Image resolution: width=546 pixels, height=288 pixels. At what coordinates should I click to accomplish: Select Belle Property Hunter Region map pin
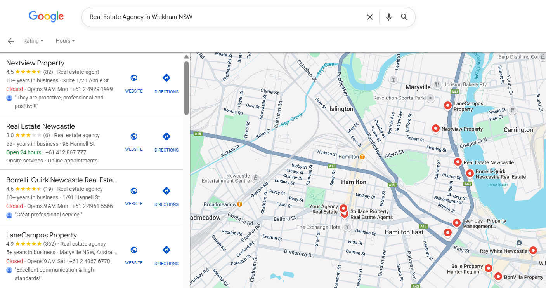point(488,268)
